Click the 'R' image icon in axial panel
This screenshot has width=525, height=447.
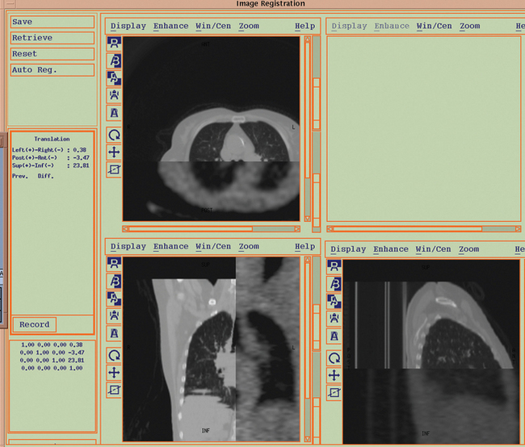point(114,42)
